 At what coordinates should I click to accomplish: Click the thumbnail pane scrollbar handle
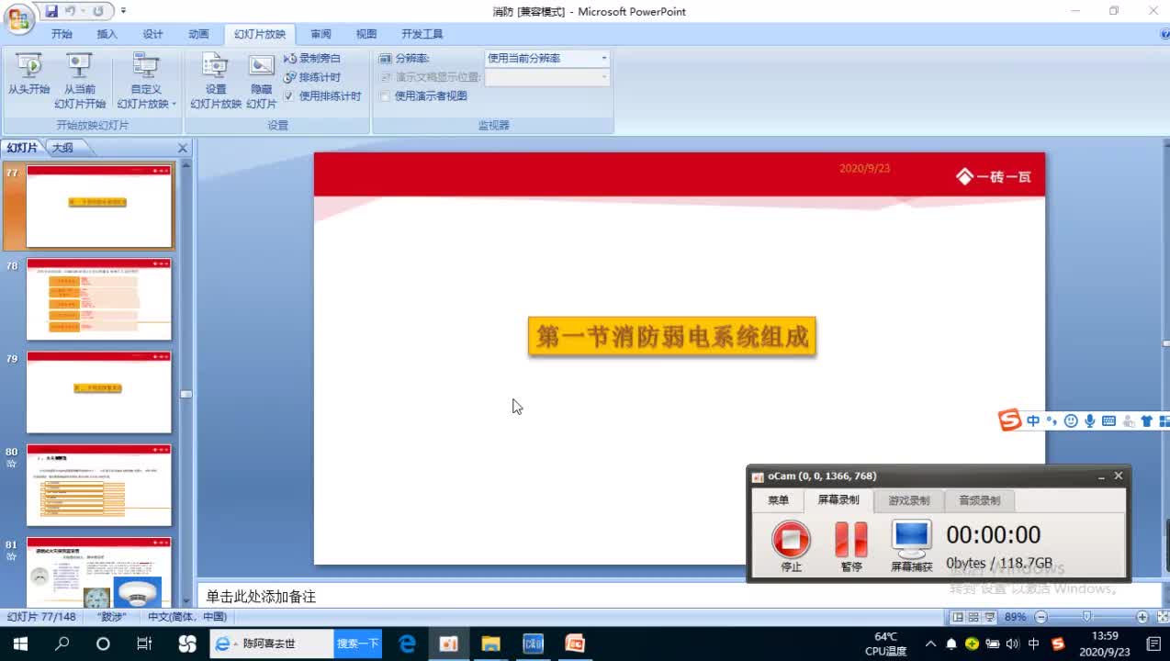pos(186,394)
